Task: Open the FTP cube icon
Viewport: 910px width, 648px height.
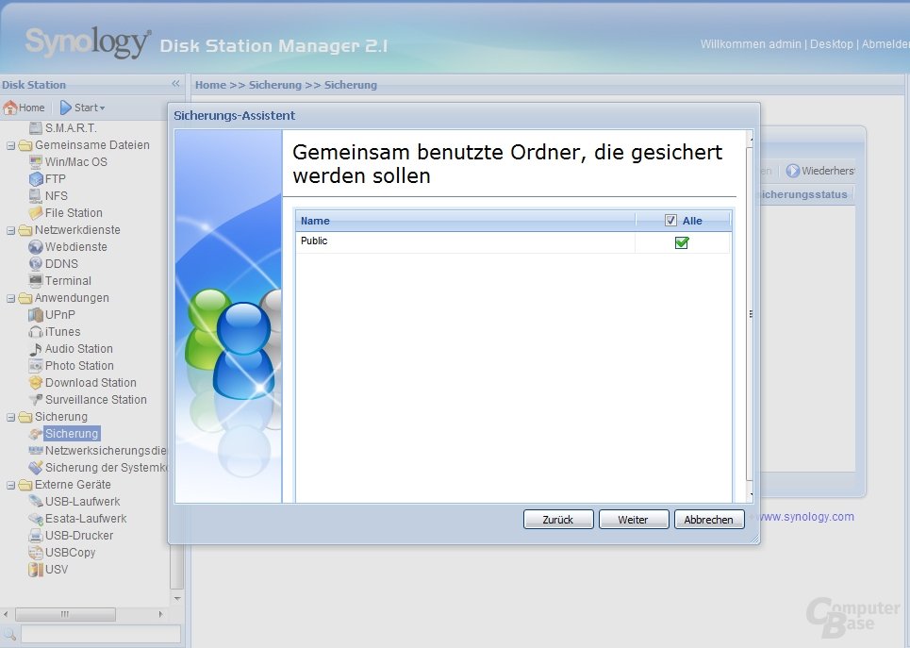Action: pos(36,179)
